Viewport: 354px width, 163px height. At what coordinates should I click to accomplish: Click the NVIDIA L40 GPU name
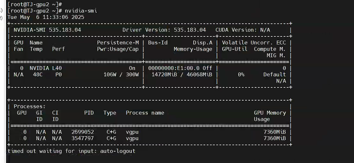[46, 68]
